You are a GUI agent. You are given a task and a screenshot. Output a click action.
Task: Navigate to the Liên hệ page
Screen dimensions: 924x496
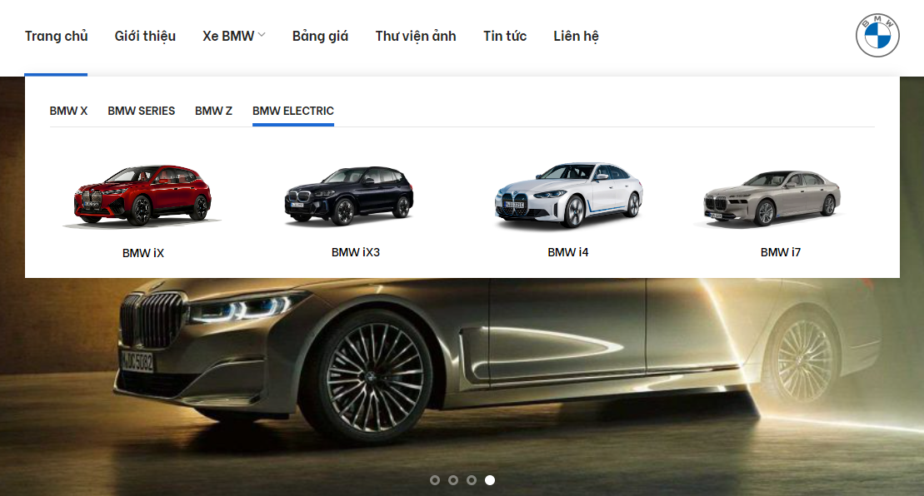pos(576,36)
